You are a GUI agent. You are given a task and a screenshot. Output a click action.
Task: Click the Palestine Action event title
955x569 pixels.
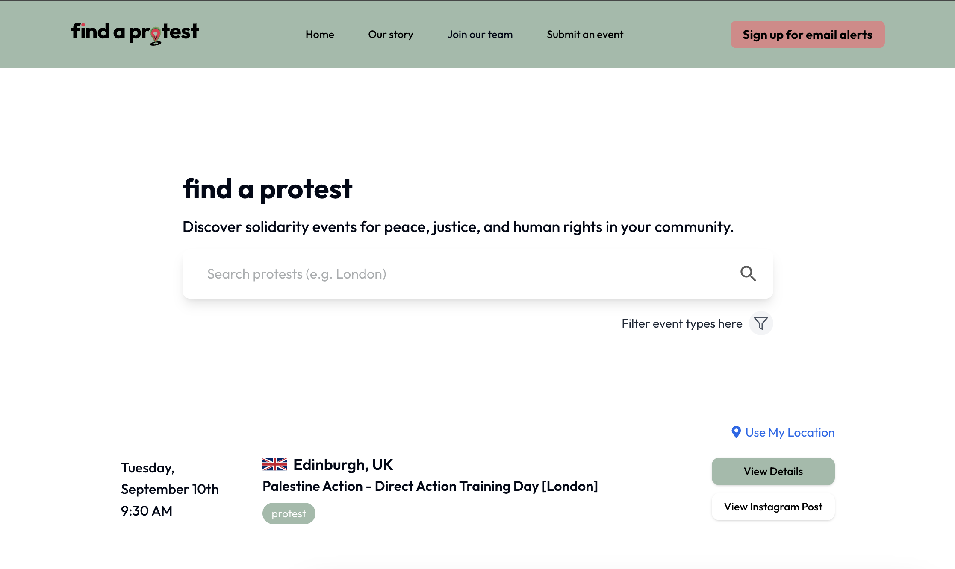(430, 486)
